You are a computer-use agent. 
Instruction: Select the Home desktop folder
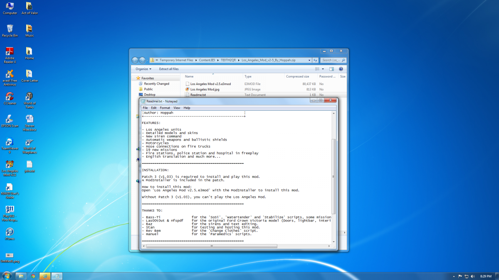29,53
